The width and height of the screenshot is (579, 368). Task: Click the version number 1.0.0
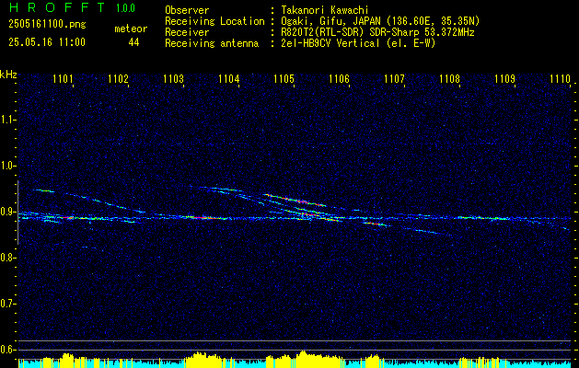(125, 8)
